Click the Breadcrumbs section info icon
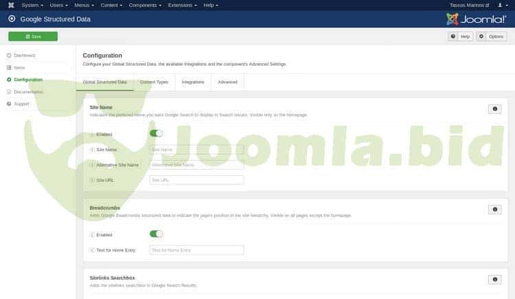515x299 pixels. (x=494, y=210)
